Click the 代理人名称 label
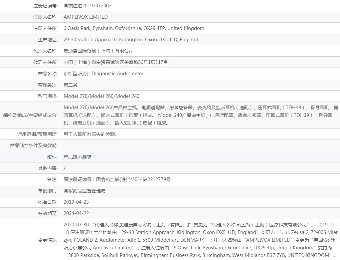Image resolution: width=340 pixels, height=260 pixels. (x=45, y=51)
